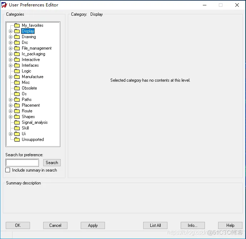Expand the Ui category node
Screen dimensions: 246x239
[10, 134]
